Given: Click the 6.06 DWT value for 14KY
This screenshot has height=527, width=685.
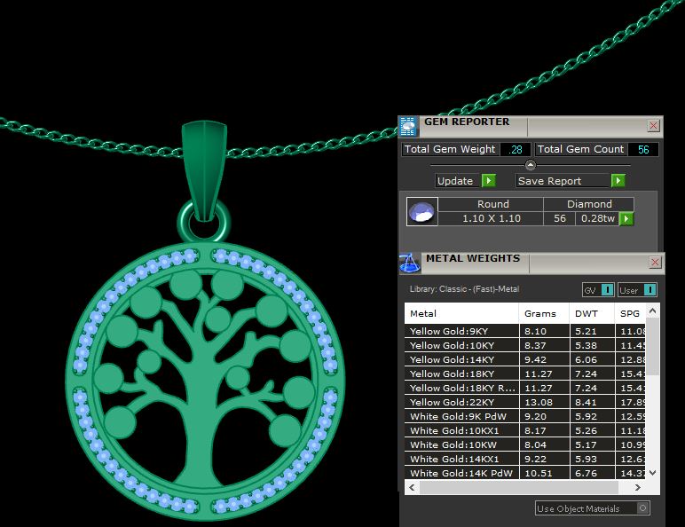Looking at the screenshot, I should 592,359.
